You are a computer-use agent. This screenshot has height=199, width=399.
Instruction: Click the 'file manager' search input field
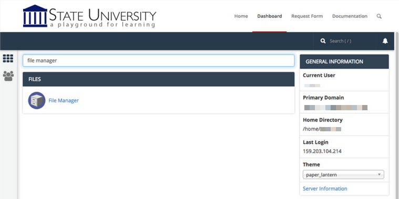point(159,61)
